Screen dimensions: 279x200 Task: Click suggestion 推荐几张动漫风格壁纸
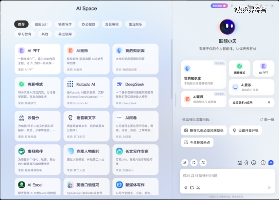pyautogui.click(x=204, y=130)
